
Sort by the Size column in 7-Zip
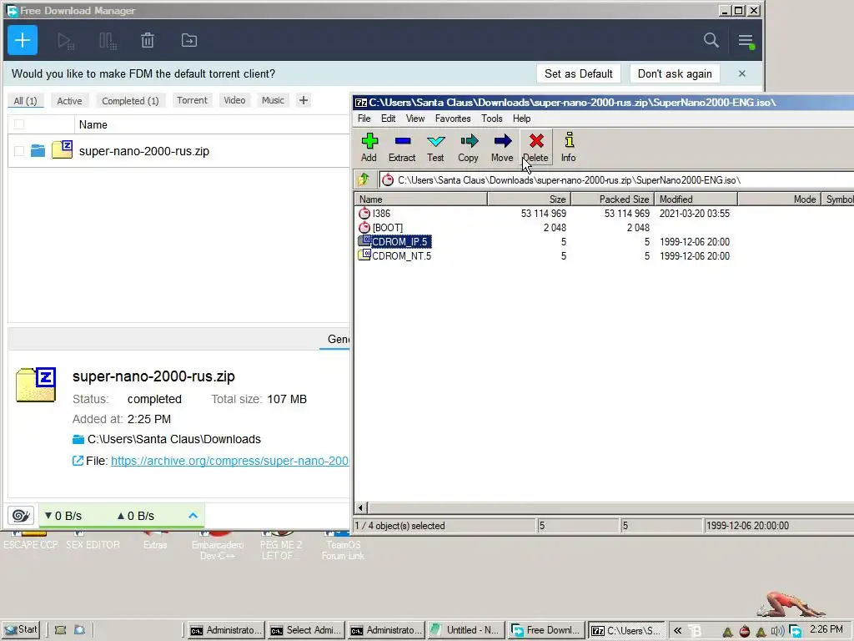tap(529, 199)
